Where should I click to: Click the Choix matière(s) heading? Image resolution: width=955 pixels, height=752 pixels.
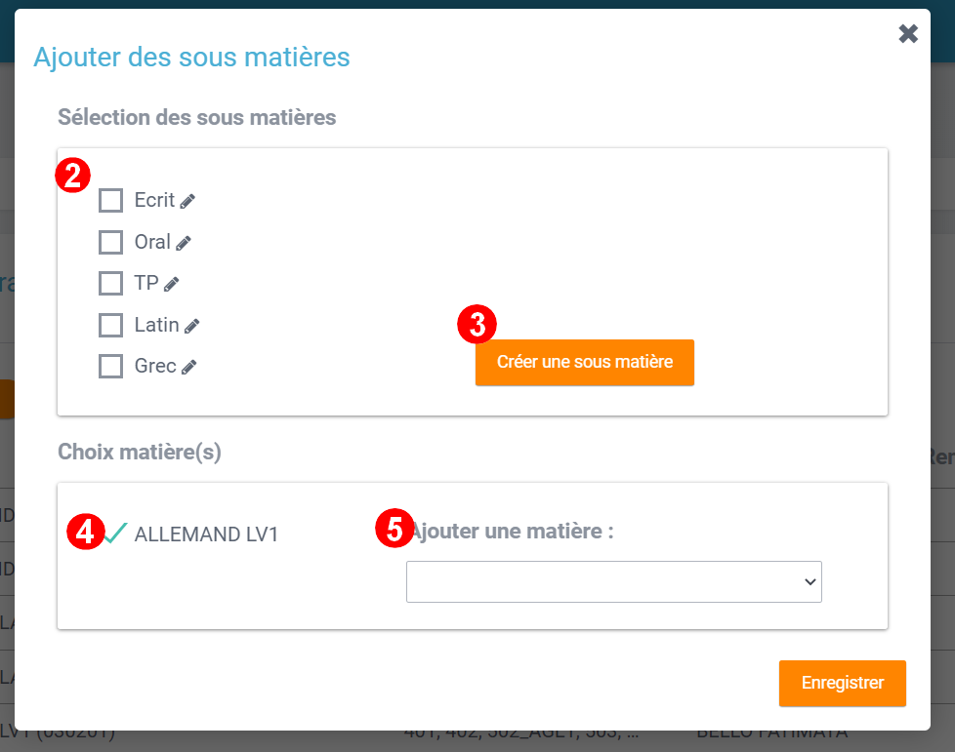(x=140, y=452)
